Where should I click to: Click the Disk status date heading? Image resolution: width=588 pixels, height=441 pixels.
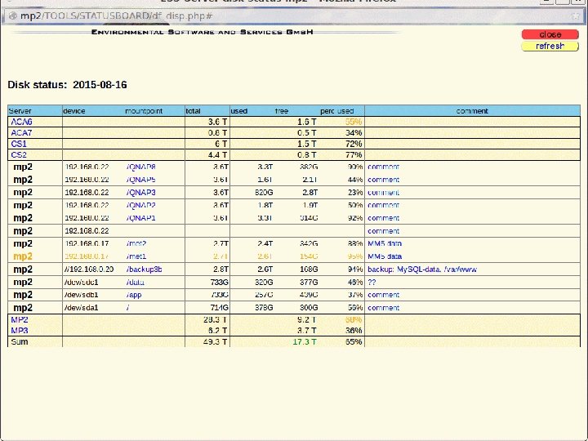[x=67, y=85]
